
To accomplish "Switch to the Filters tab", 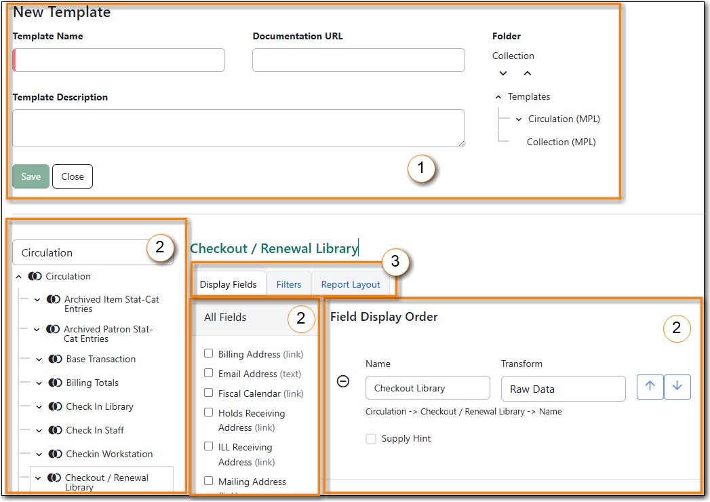I will [x=289, y=284].
